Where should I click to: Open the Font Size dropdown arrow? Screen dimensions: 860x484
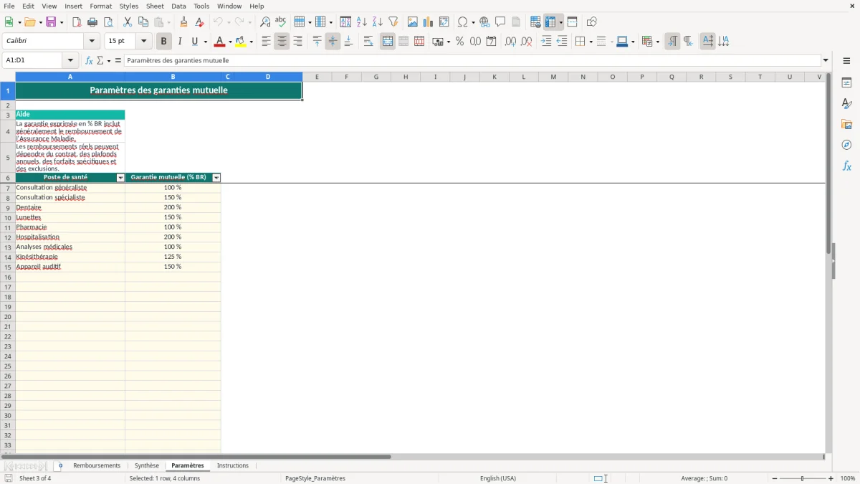(143, 42)
